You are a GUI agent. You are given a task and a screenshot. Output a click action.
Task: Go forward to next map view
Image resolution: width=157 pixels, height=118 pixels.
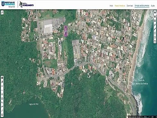[x=2, y=107]
